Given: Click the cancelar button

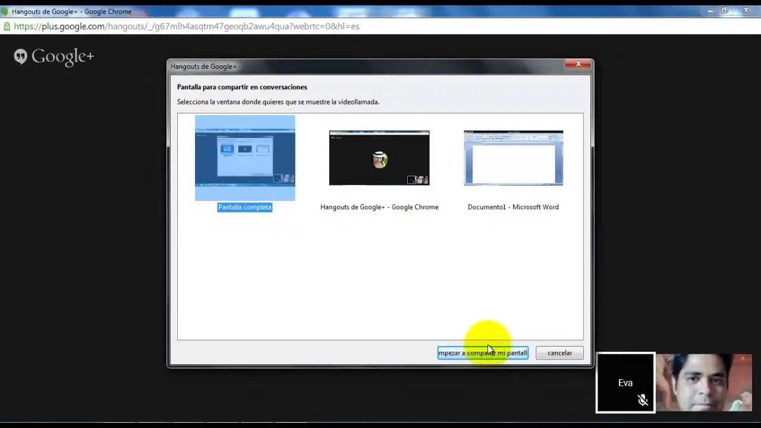Looking at the screenshot, I should (x=559, y=353).
